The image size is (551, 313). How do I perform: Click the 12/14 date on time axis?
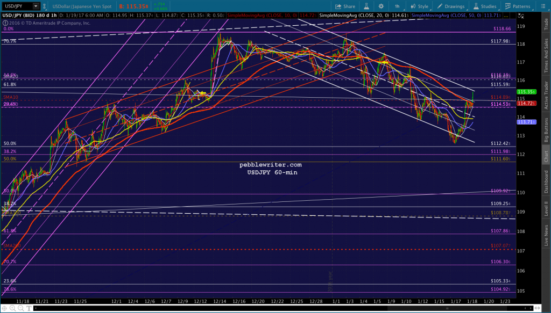(220, 301)
